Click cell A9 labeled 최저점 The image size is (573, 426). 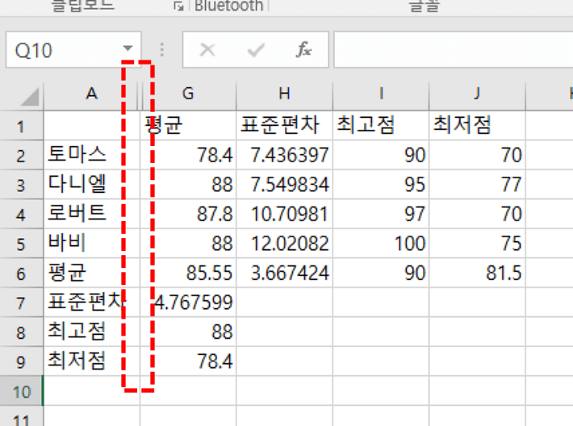pos(91,361)
